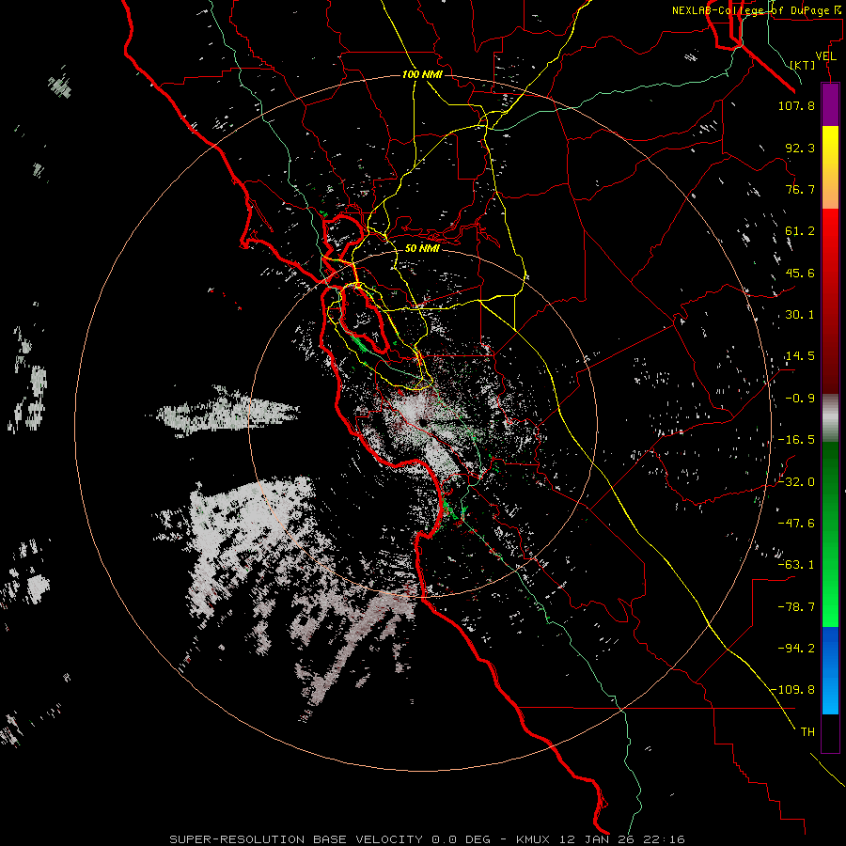Click the KMUX radar site center dot

423,422
